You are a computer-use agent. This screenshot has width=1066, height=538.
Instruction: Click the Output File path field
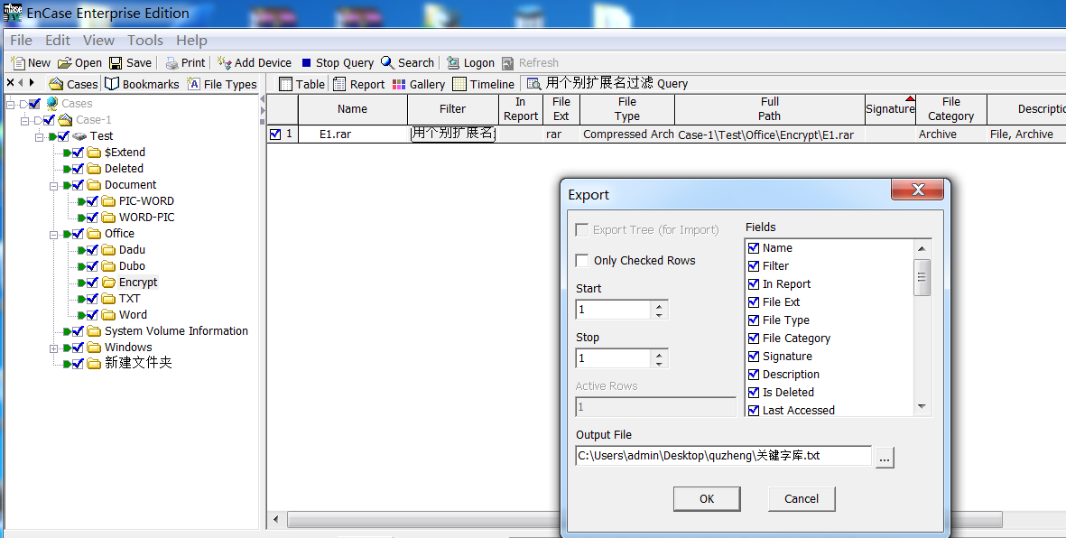[723, 456]
